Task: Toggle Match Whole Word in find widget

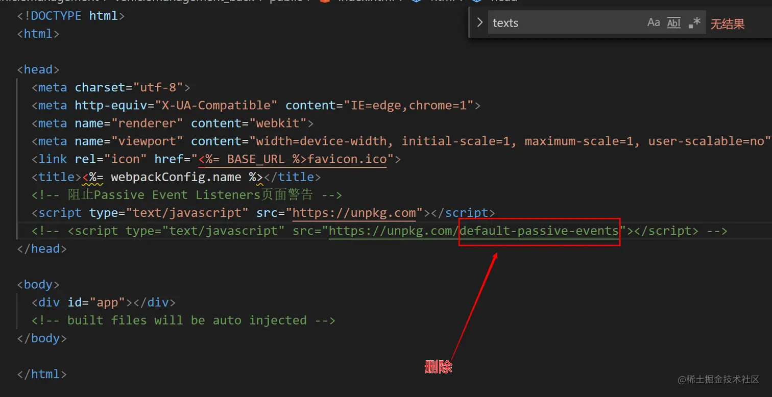Action: click(x=674, y=22)
